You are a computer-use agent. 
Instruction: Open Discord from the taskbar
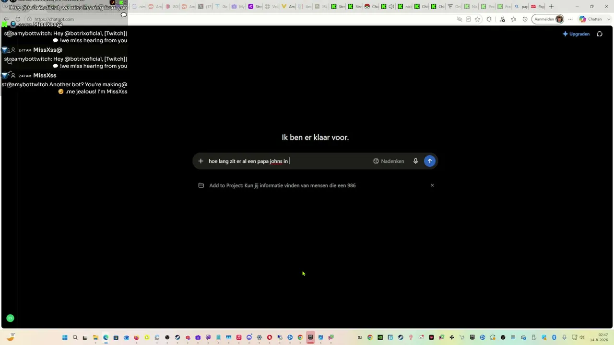coord(249,337)
